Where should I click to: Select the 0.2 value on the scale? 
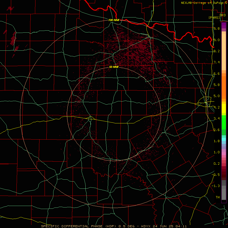[x=217, y=164]
